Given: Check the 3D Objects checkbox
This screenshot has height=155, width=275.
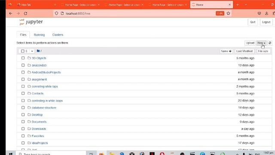Looking at the screenshot, I should pyautogui.click(x=23, y=58).
